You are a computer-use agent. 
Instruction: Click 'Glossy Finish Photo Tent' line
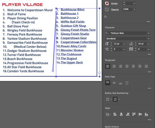coord(78,30)
